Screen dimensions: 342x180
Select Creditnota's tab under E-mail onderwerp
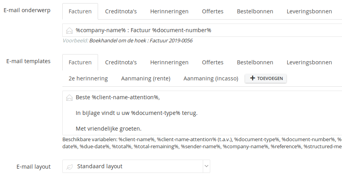pyautogui.click(x=121, y=11)
